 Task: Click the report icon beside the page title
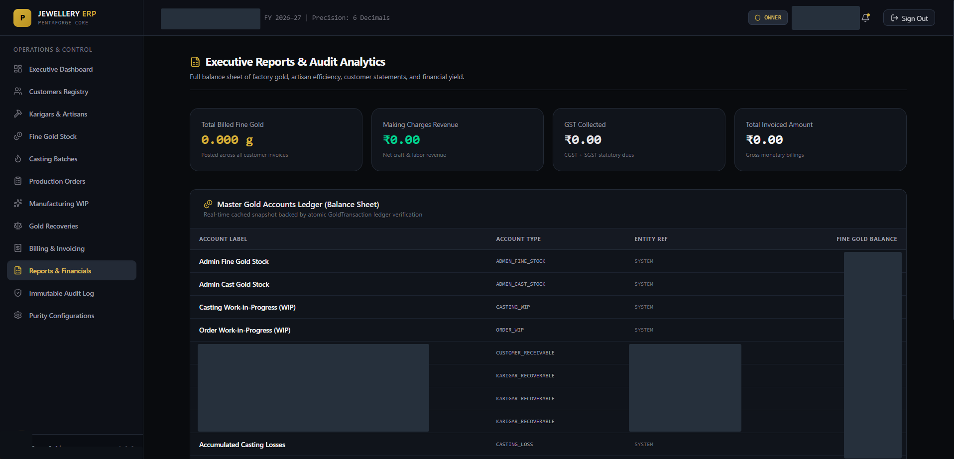click(195, 62)
